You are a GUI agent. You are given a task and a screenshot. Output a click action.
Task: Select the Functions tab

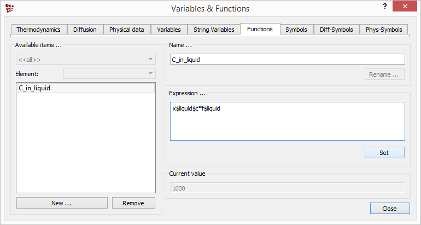pyautogui.click(x=260, y=29)
